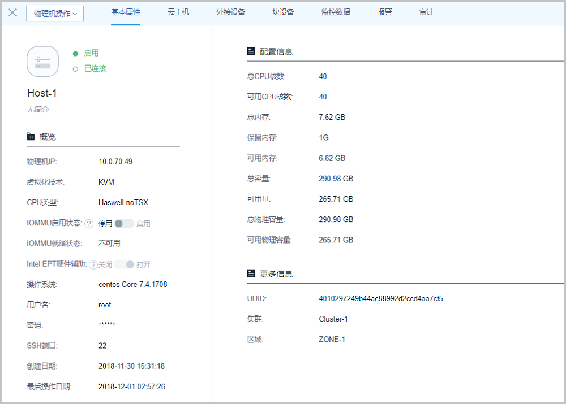Open the 块设备 tab
Screen dimensions: 566x404
(283, 12)
